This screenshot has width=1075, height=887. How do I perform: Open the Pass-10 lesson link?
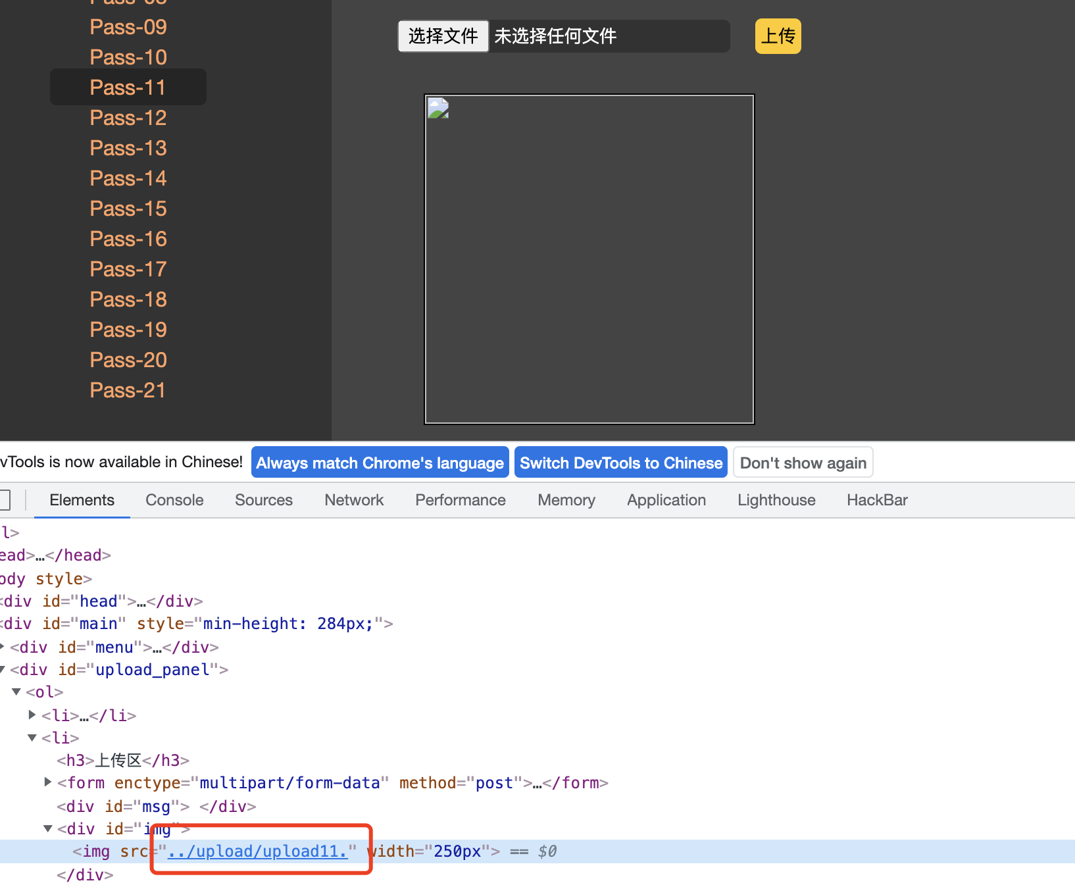(128, 57)
